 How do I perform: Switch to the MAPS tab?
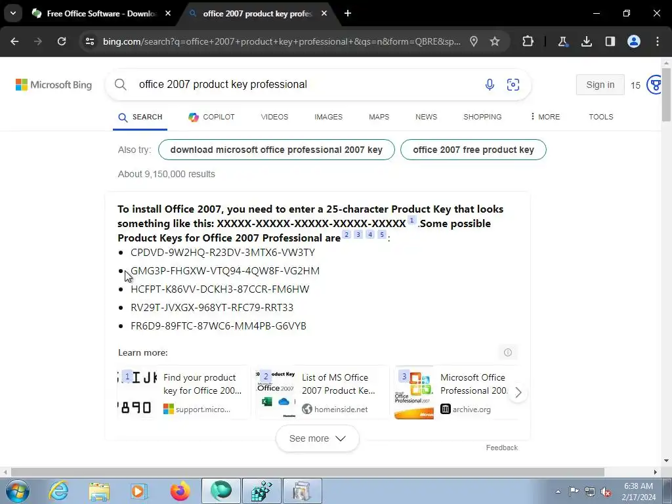pos(379,117)
